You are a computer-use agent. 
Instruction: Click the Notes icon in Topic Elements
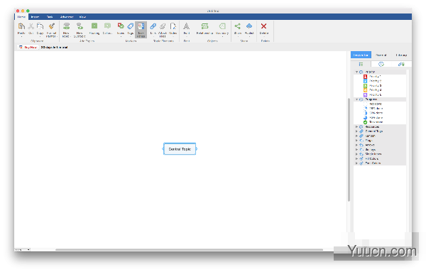173,26
